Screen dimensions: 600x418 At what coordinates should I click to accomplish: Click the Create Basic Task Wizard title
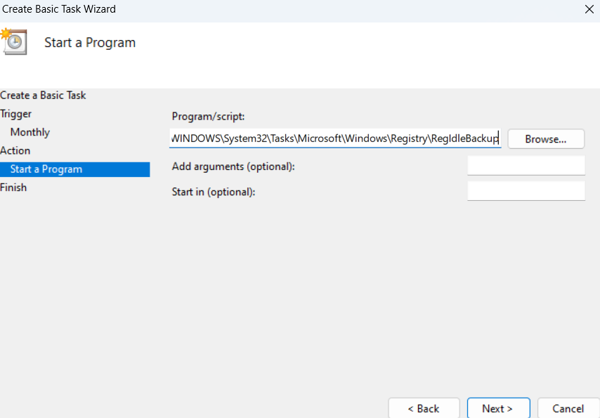(x=58, y=9)
